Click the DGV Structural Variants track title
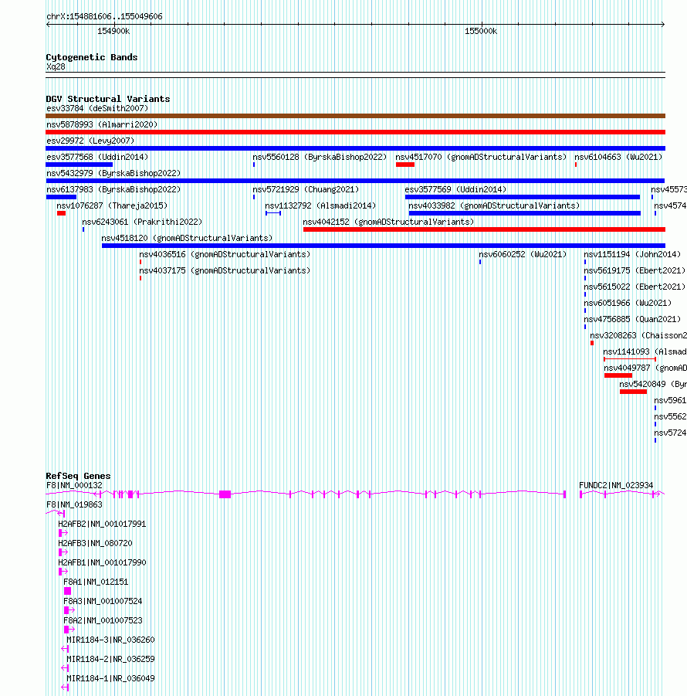Viewport: 687px width, 696px height. 108,99
